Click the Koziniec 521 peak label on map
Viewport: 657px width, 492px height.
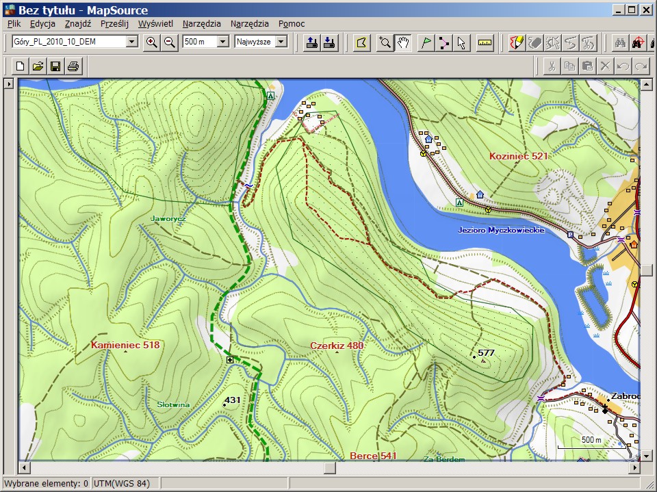coord(519,157)
